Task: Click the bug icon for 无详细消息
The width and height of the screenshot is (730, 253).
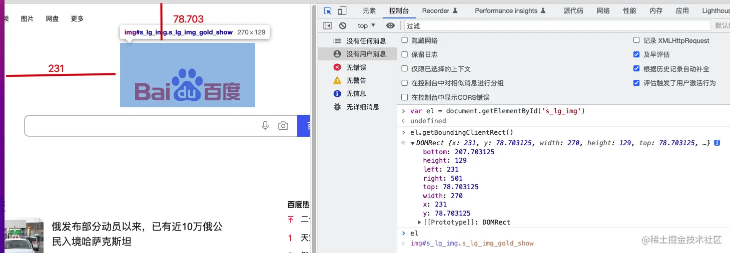Action: tap(337, 107)
